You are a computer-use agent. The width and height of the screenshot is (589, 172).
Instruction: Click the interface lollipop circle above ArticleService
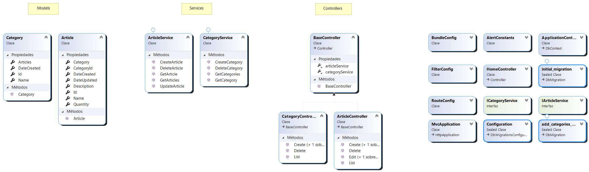153,30
